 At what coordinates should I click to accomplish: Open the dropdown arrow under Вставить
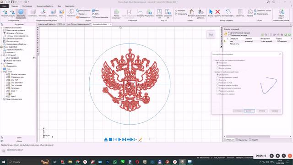point(191,18)
